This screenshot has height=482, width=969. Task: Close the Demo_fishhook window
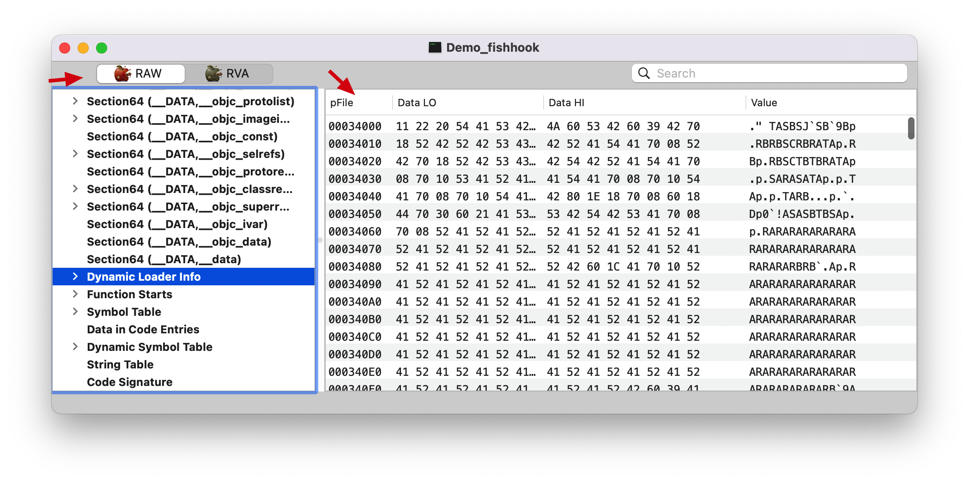coord(65,48)
